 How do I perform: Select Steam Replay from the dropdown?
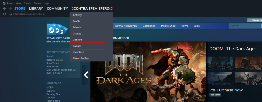[x=91, y=58]
